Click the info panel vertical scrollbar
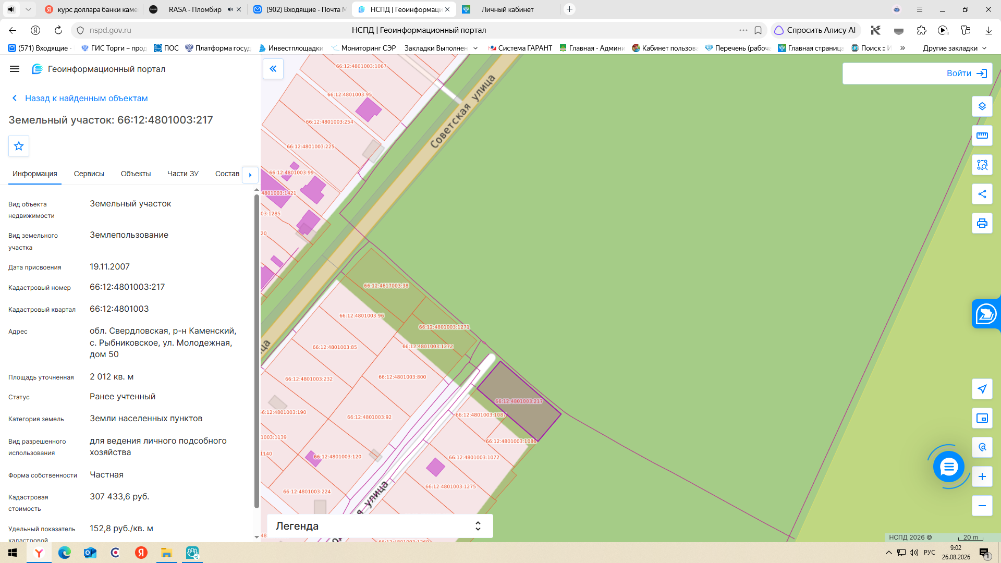This screenshot has width=1001, height=563. pyautogui.click(x=257, y=350)
